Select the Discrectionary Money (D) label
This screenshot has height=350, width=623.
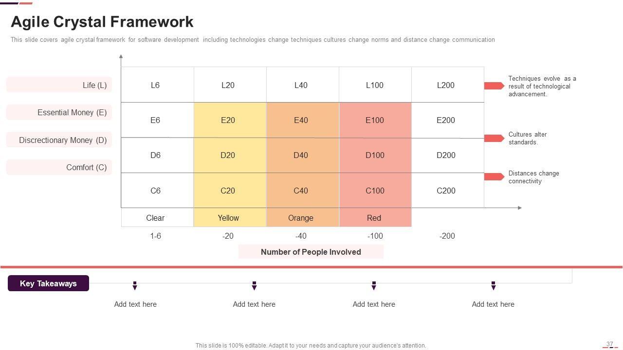coord(59,140)
